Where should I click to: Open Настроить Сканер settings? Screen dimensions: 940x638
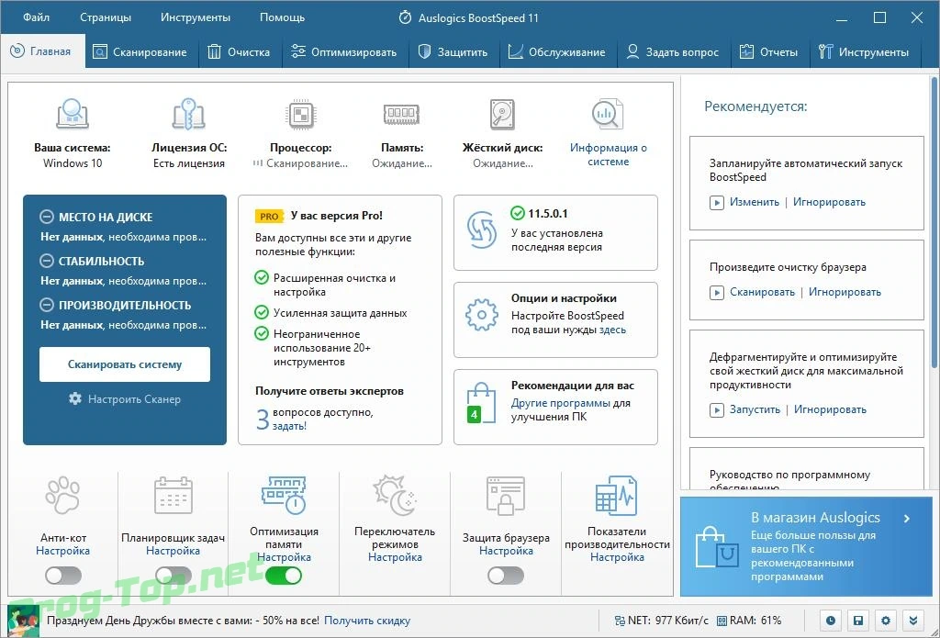pos(125,398)
